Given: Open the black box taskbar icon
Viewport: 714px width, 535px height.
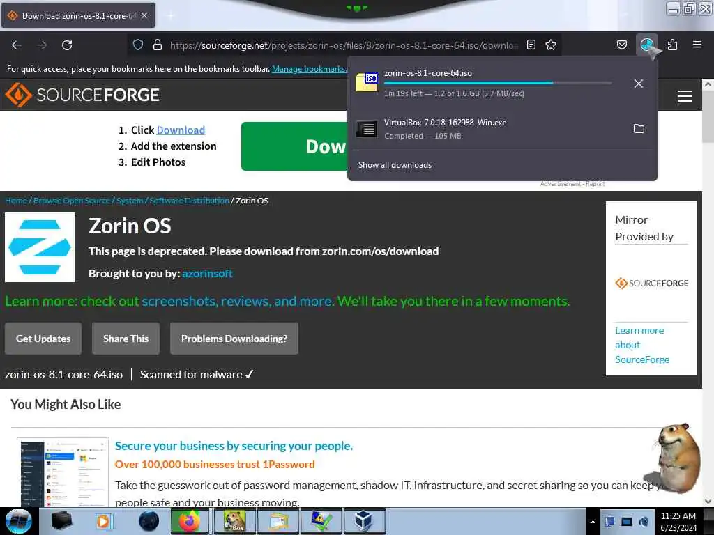Looking at the screenshot, I should [x=62, y=521].
